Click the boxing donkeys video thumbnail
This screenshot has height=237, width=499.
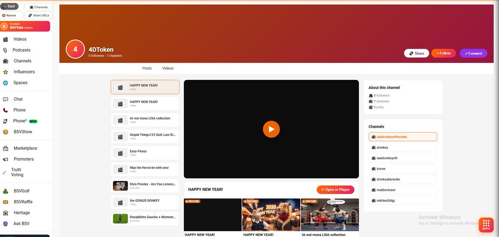[330, 215]
